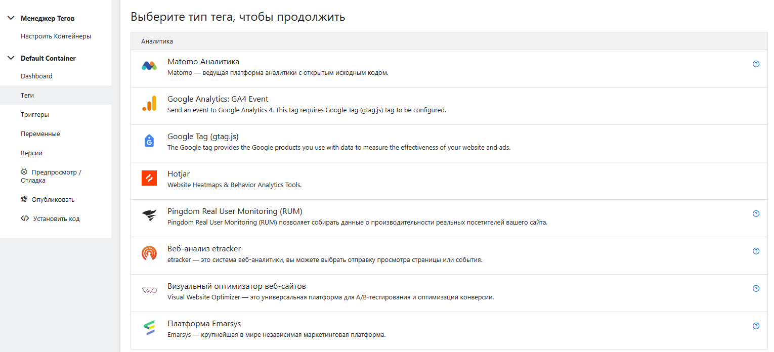Click the Google Analytics GA4 Event icon

(149, 104)
